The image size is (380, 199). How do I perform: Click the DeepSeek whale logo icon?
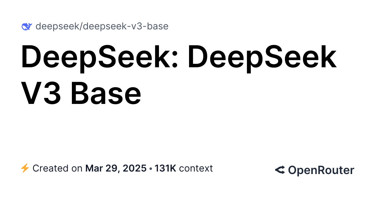[27, 27]
